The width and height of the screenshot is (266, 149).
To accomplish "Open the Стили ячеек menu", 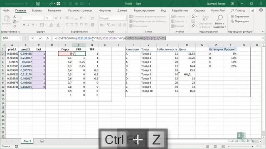I will (x=139, y=26).
